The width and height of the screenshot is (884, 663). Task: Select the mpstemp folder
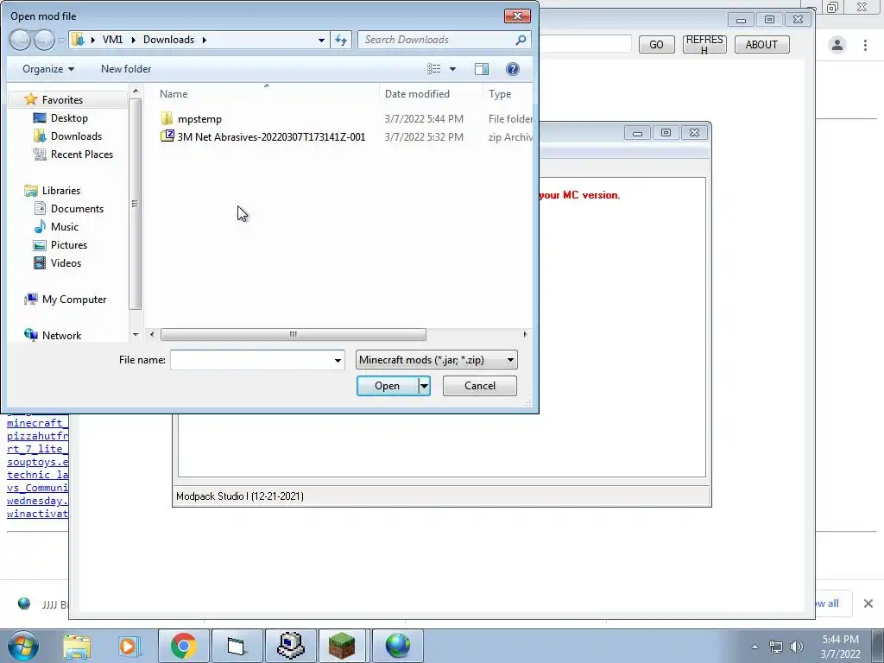click(199, 119)
